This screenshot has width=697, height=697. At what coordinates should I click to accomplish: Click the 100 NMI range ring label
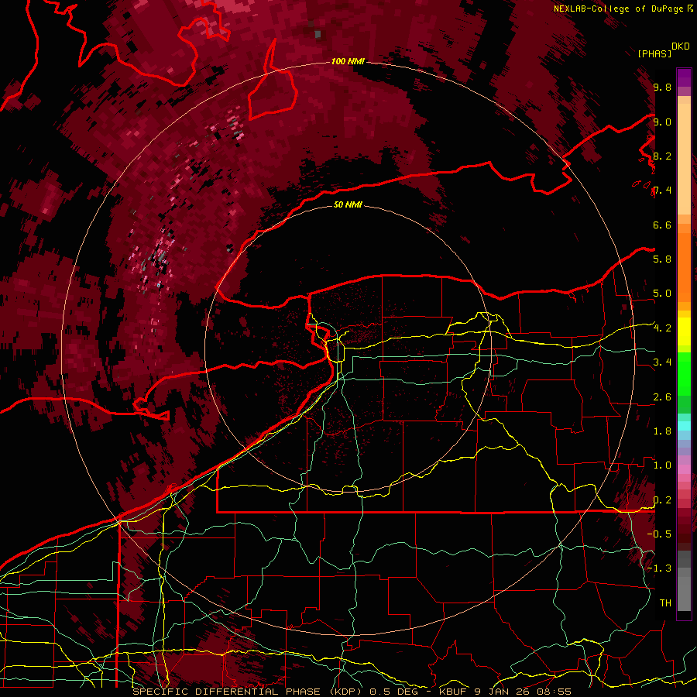click(x=348, y=61)
